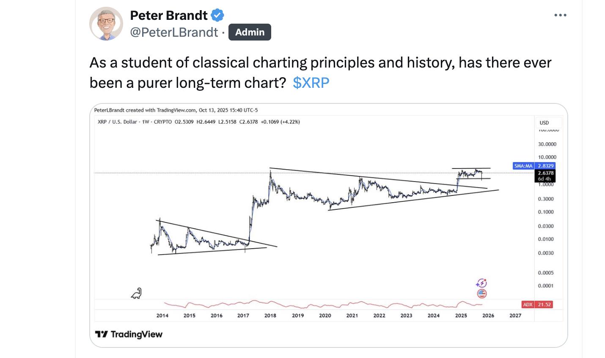Click the Admin badge
Viewport: 605px width, 358px height.
[250, 33]
